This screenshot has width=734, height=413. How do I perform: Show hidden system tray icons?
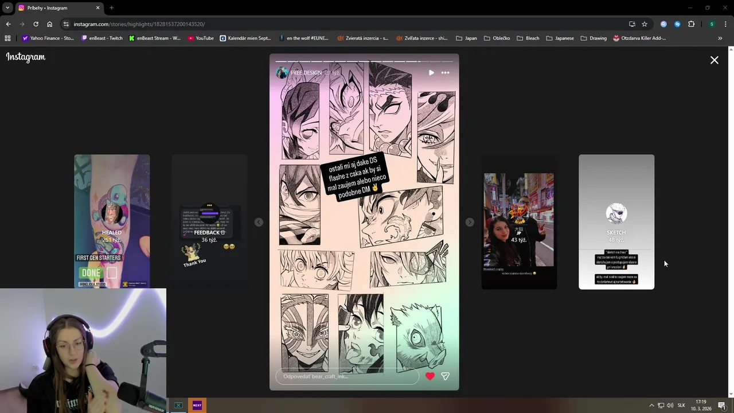tap(651, 406)
